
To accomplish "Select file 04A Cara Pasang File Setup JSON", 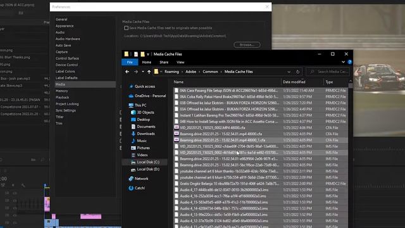I will pyautogui.click(x=228, y=91).
